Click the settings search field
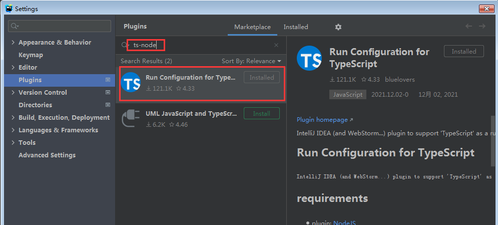 60,26
